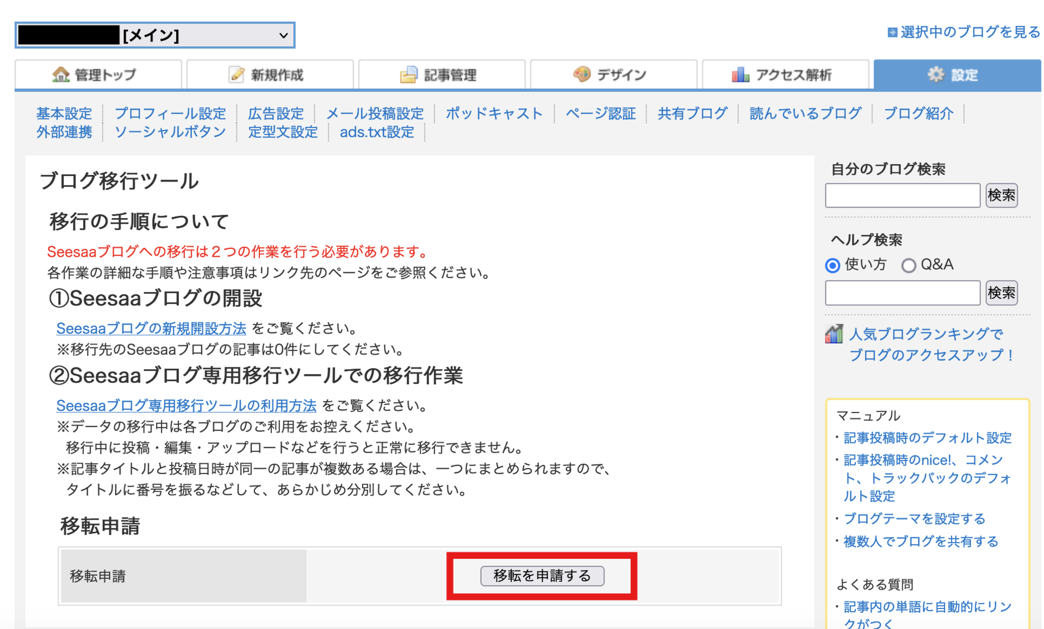Open ブログ紹介 submenu link

tap(918, 114)
